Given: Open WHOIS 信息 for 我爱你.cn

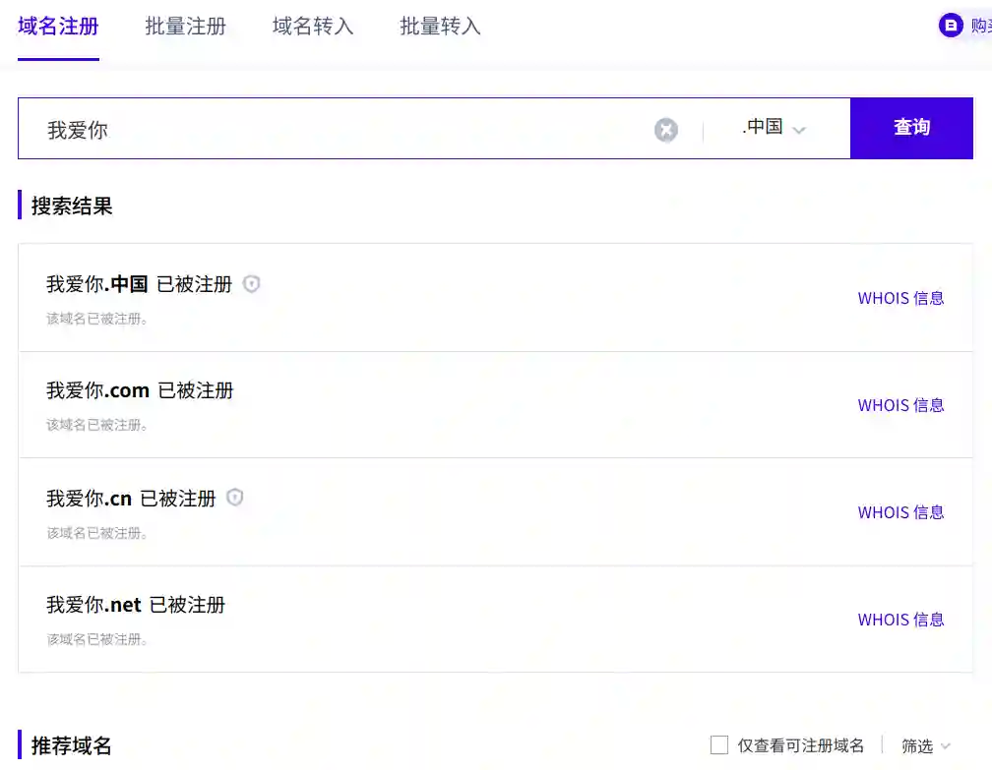Looking at the screenshot, I should (900, 512).
